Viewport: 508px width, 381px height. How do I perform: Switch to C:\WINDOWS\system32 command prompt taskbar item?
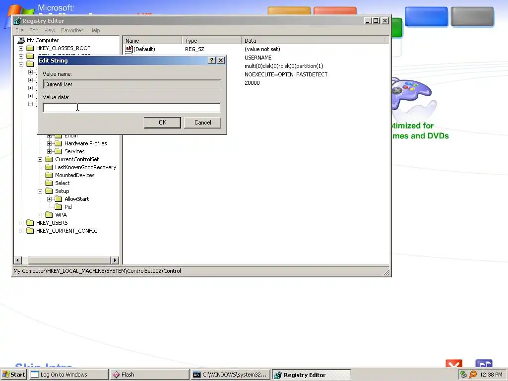[230, 375]
